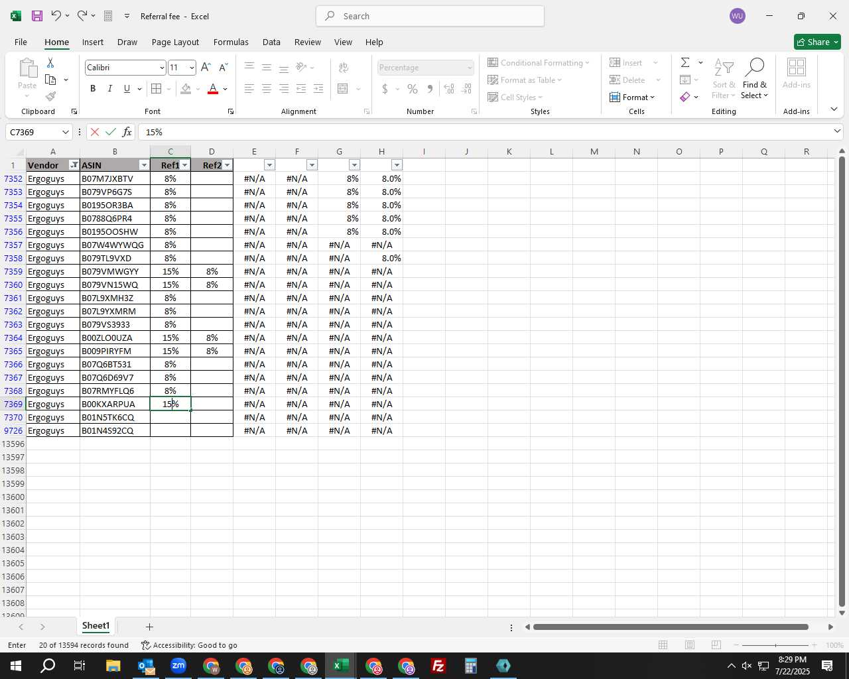Switch to the Page Layout tab

[175, 42]
